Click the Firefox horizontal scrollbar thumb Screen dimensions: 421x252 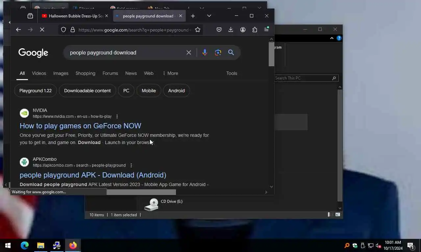coord(141,192)
